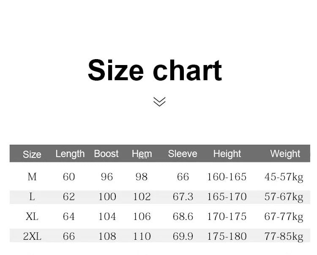Click the 68.6 sleeve value

183,217
